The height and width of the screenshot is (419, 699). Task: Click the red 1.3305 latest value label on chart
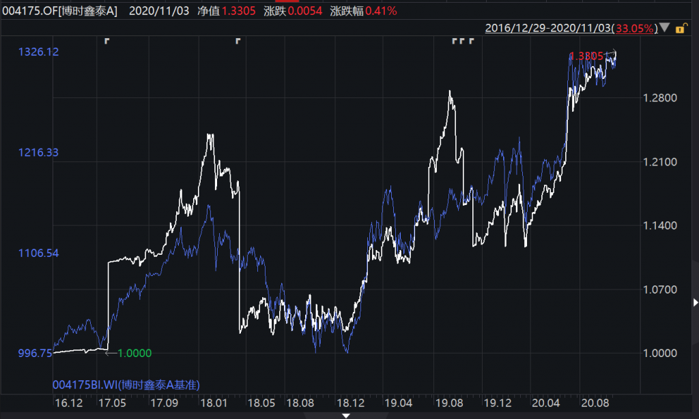(587, 57)
